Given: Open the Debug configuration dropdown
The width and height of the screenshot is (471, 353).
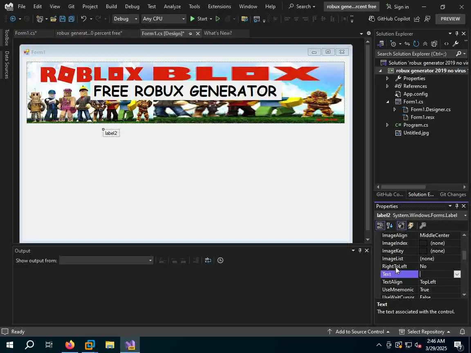Looking at the screenshot, I should (x=125, y=19).
